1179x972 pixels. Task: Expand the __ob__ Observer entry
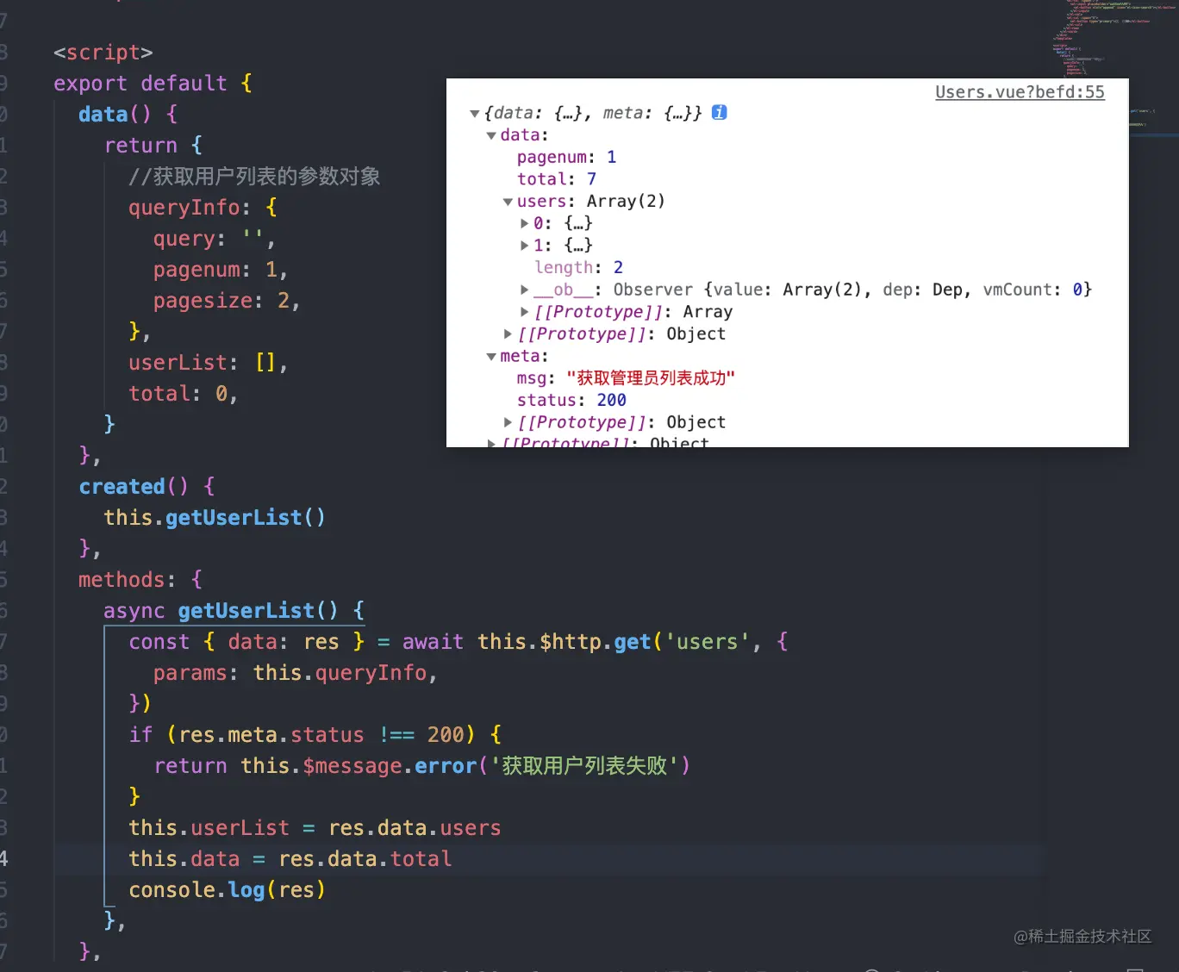(x=524, y=290)
